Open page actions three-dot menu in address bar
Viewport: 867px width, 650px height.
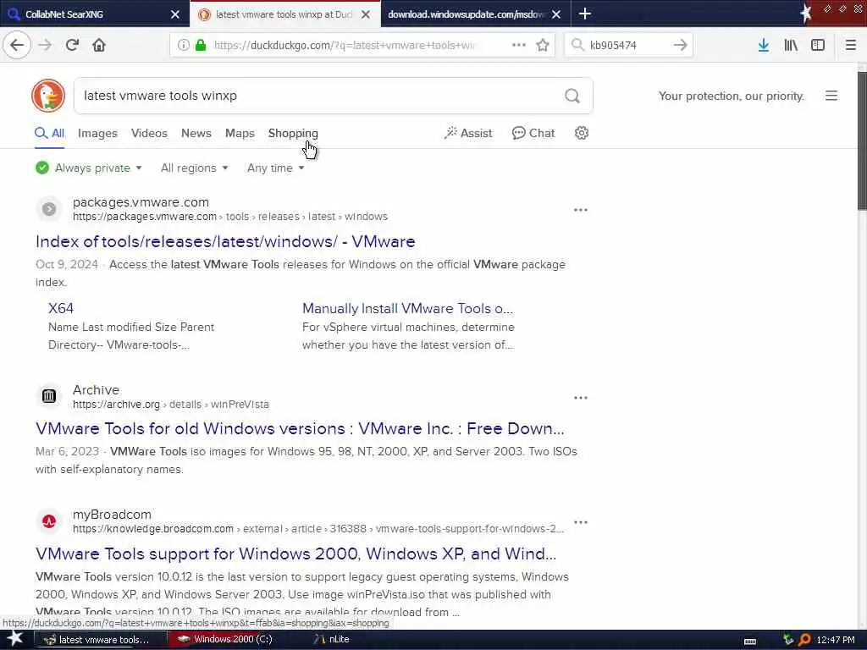click(x=519, y=45)
